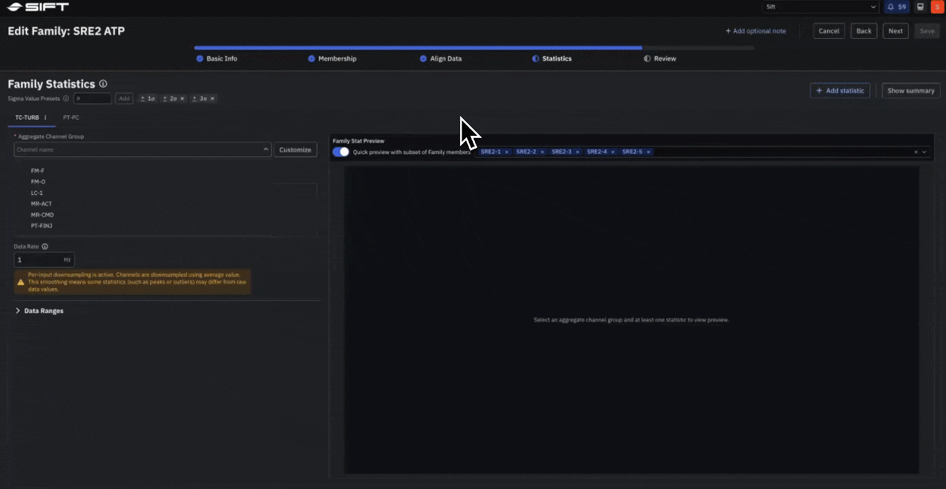Viewport: 946px width, 489px height.
Task: Remove the 2σ sigma preset
Action: click(x=182, y=98)
